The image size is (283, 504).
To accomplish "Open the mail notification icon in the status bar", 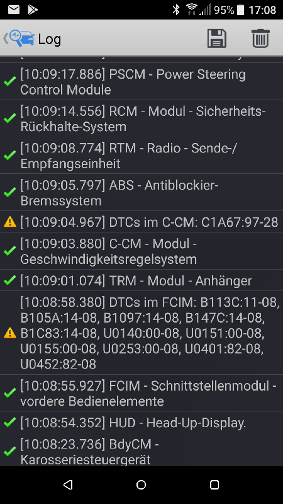I will [14, 10].
